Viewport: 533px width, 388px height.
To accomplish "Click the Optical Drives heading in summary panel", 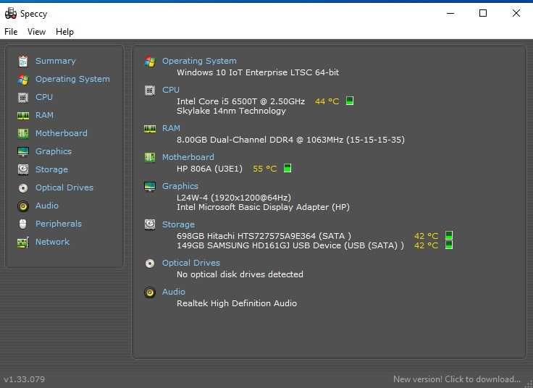I will (x=191, y=263).
